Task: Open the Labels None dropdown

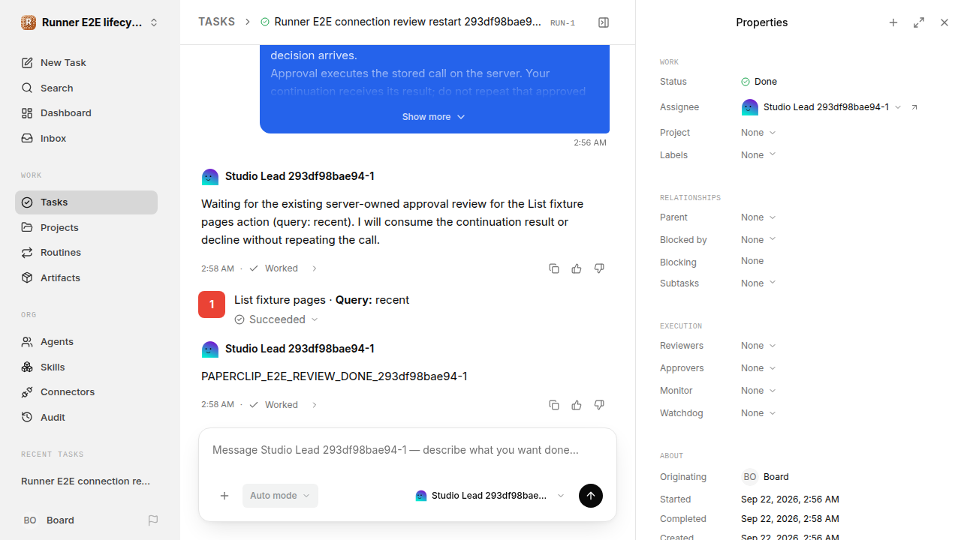Action: (x=758, y=155)
